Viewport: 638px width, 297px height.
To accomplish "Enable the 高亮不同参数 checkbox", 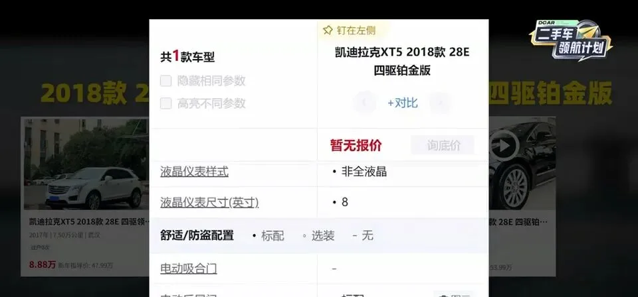I will pos(165,103).
